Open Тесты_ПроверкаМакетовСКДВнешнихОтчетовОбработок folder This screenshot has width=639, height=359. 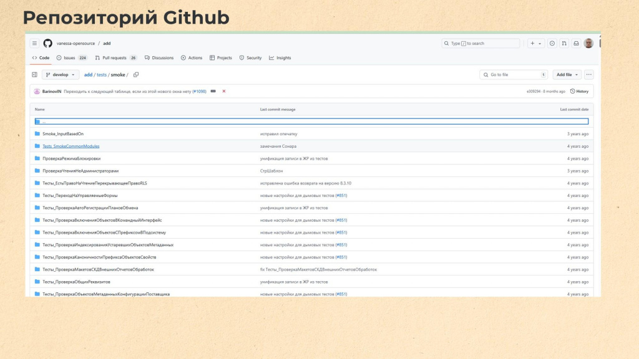click(x=98, y=269)
